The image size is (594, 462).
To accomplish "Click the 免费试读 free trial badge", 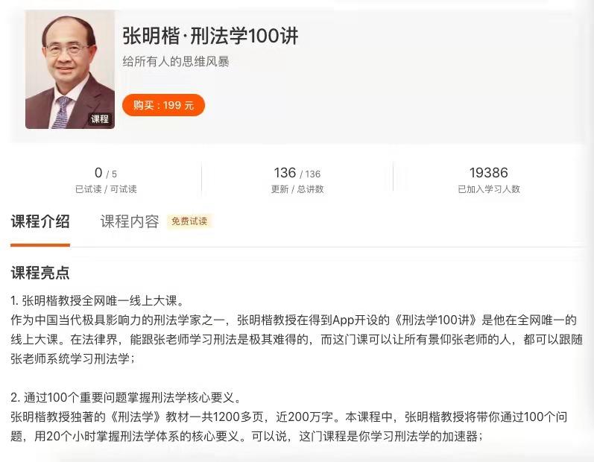I will [x=189, y=221].
